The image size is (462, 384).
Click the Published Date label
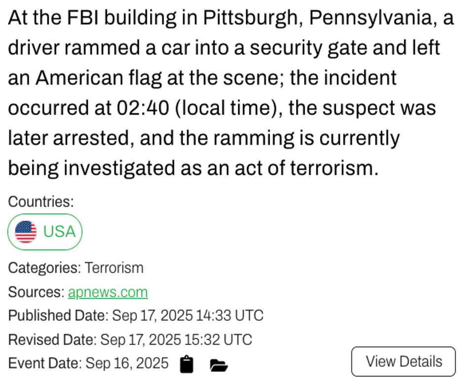58,315
